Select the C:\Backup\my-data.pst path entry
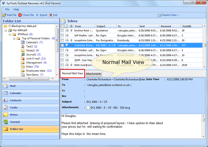The height and width of the screenshot is (147, 208). pyautogui.click(x=22, y=26)
